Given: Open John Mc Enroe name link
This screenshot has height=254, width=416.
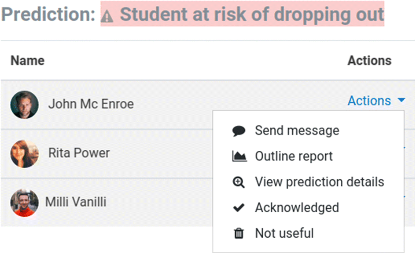Looking at the screenshot, I should (x=91, y=104).
